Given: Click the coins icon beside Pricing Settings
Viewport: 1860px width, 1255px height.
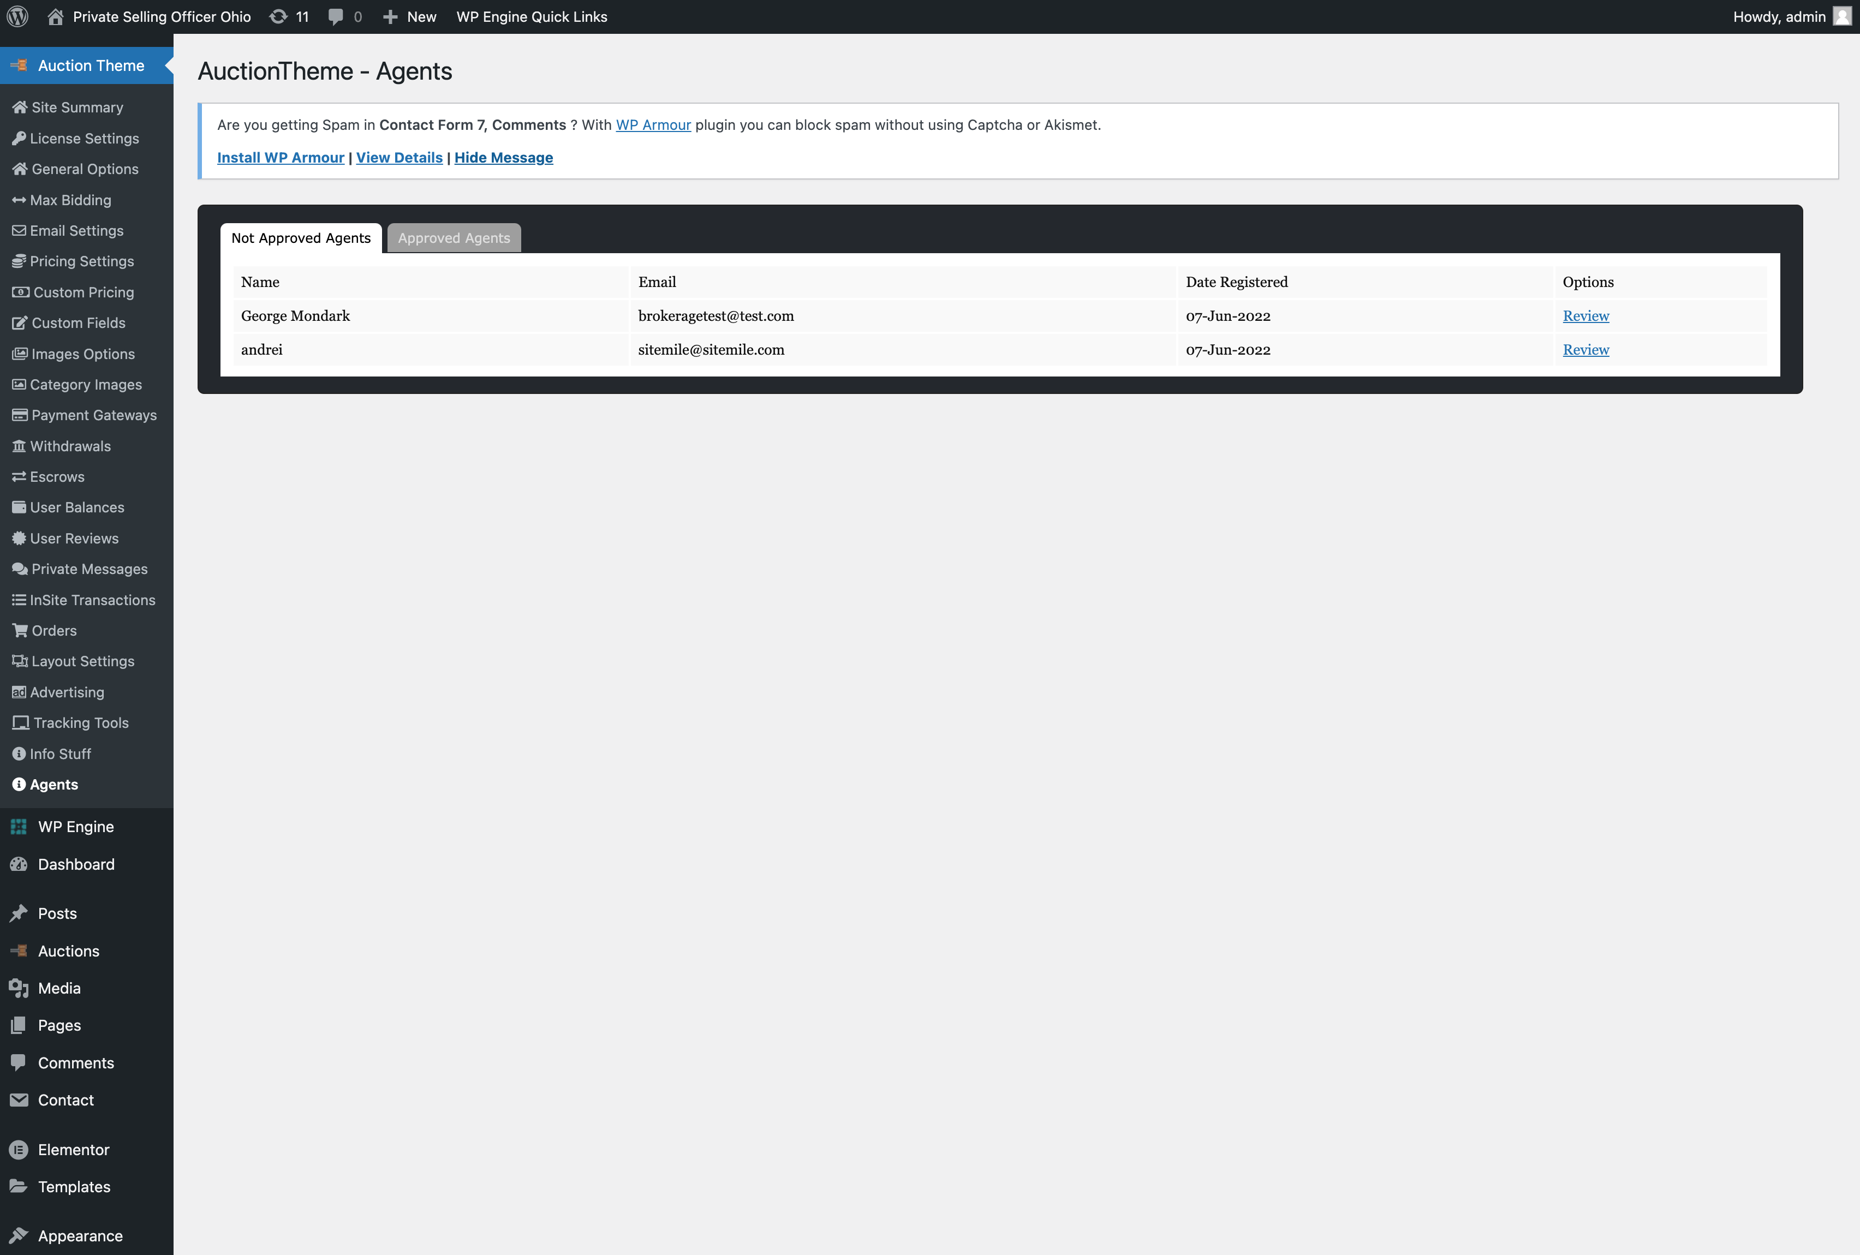Looking at the screenshot, I should [19, 261].
